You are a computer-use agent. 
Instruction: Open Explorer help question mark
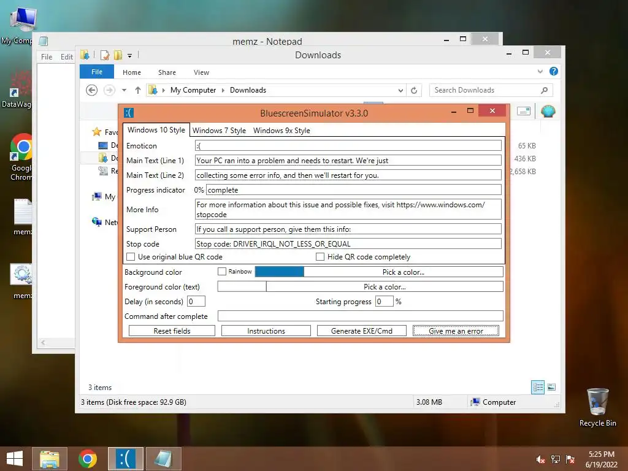pos(554,71)
